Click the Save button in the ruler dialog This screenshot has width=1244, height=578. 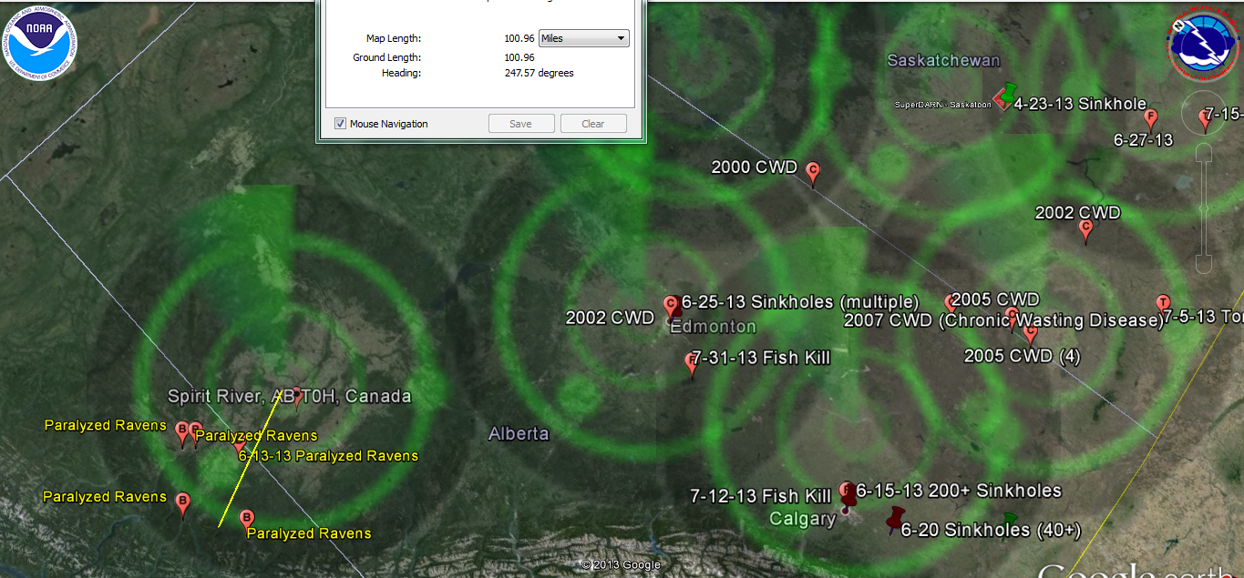click(x=520, y=124)
